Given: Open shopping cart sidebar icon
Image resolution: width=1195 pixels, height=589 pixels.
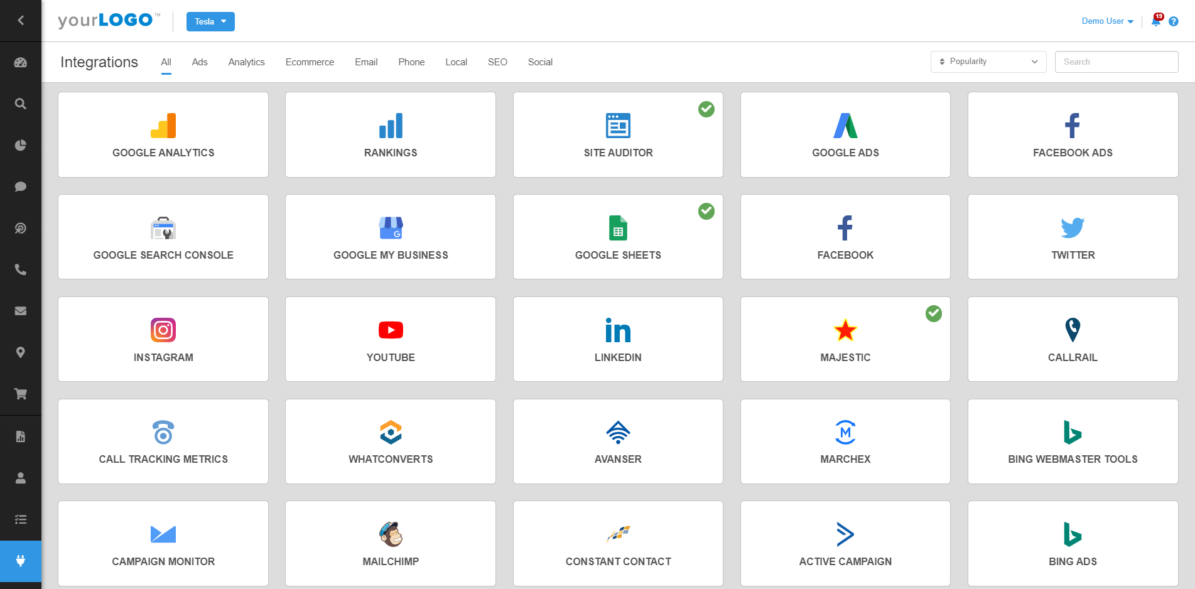Looking at the screenshot, I should (21, 394).
